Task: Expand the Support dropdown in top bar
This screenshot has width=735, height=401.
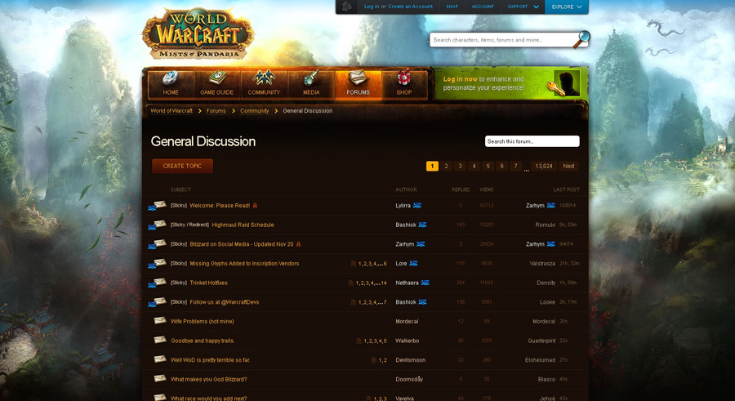Action: [523, 7]
